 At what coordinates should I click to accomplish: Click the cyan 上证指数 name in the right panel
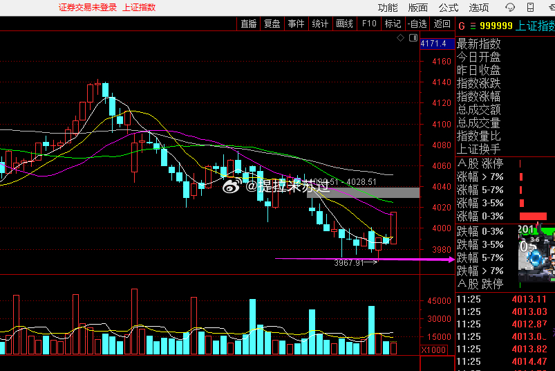click(535, 26)
